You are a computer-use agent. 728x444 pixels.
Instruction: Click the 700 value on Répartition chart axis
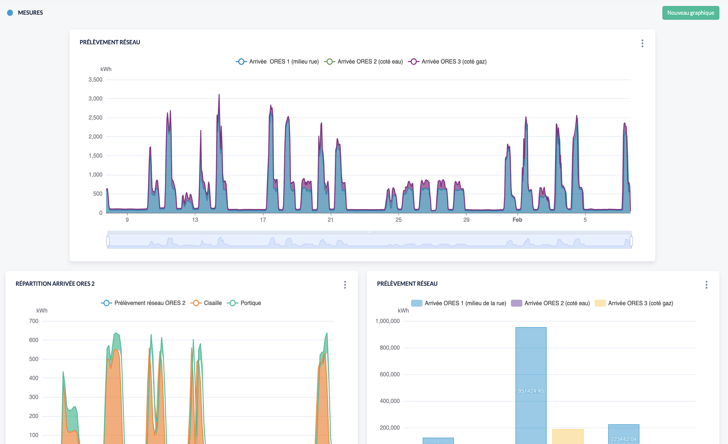point(34,321)
